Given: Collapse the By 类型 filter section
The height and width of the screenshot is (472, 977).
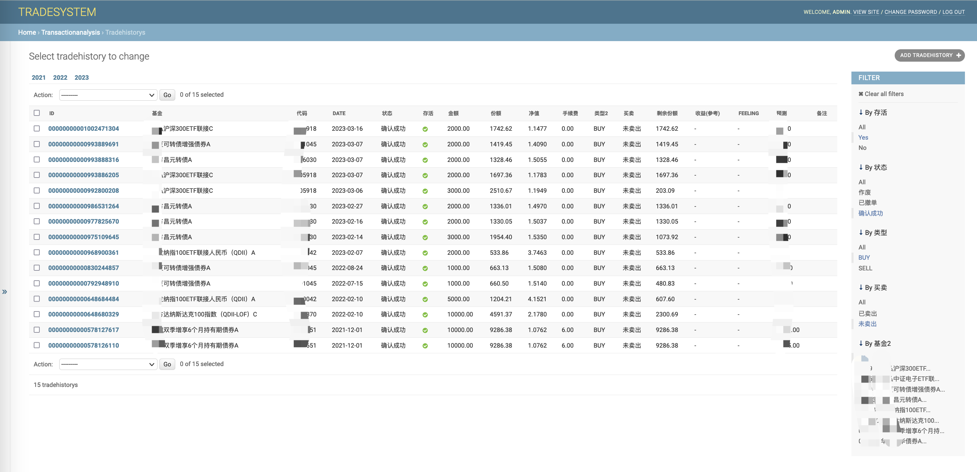Looking at the screenshot, I should click(873, 232).
